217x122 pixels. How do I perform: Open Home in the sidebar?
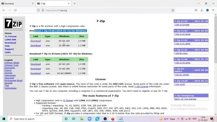pos(8,33)
